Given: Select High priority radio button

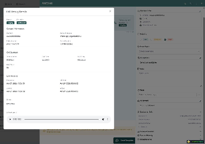Looking at the screenshot, I should [x=165, y=40].
